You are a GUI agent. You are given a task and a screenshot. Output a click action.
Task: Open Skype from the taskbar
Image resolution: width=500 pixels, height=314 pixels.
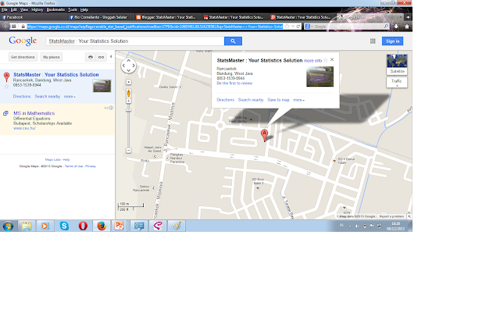point(64,226)
